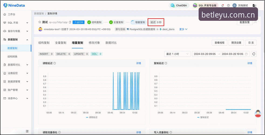Star the 测试 task as favorite

[40, 22]
